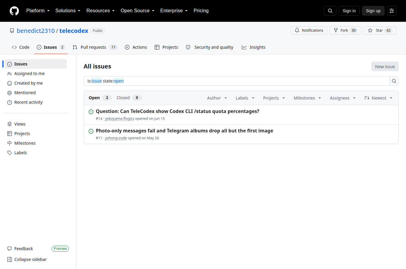
Task: Click the Notifications bell icon
Action: [x=297, y=30]
